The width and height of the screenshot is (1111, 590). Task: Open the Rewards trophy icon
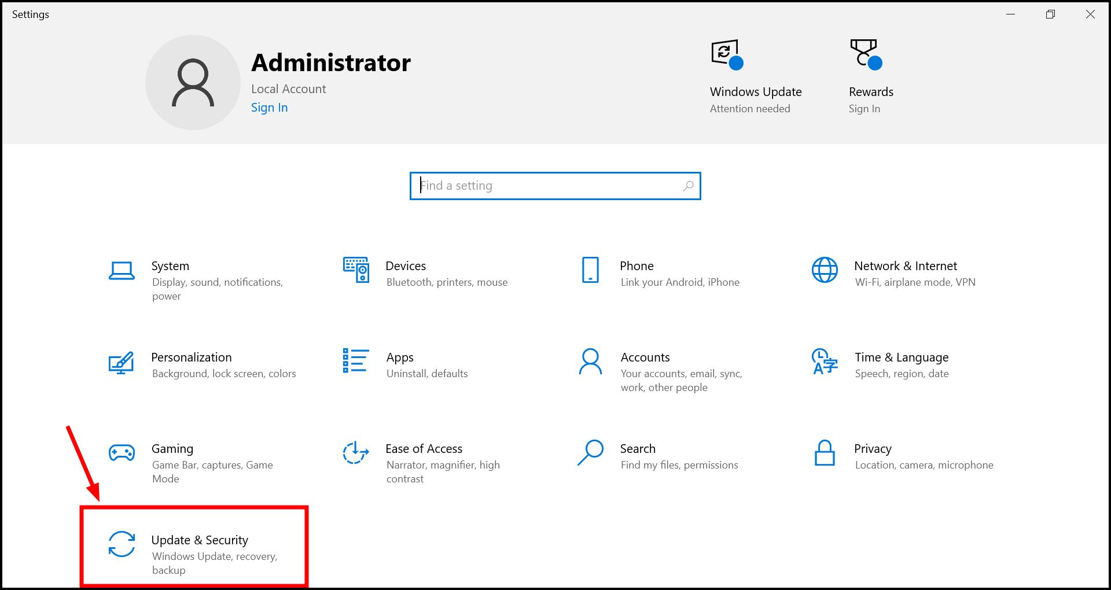click(863, 53)
